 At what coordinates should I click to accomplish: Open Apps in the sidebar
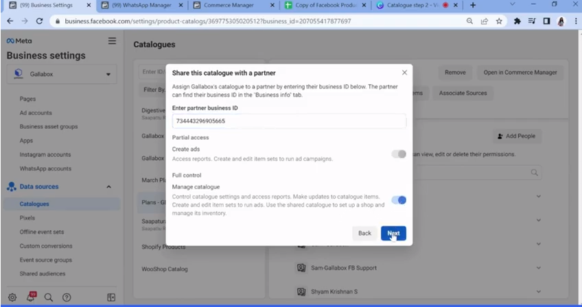[x=26, y=140]
